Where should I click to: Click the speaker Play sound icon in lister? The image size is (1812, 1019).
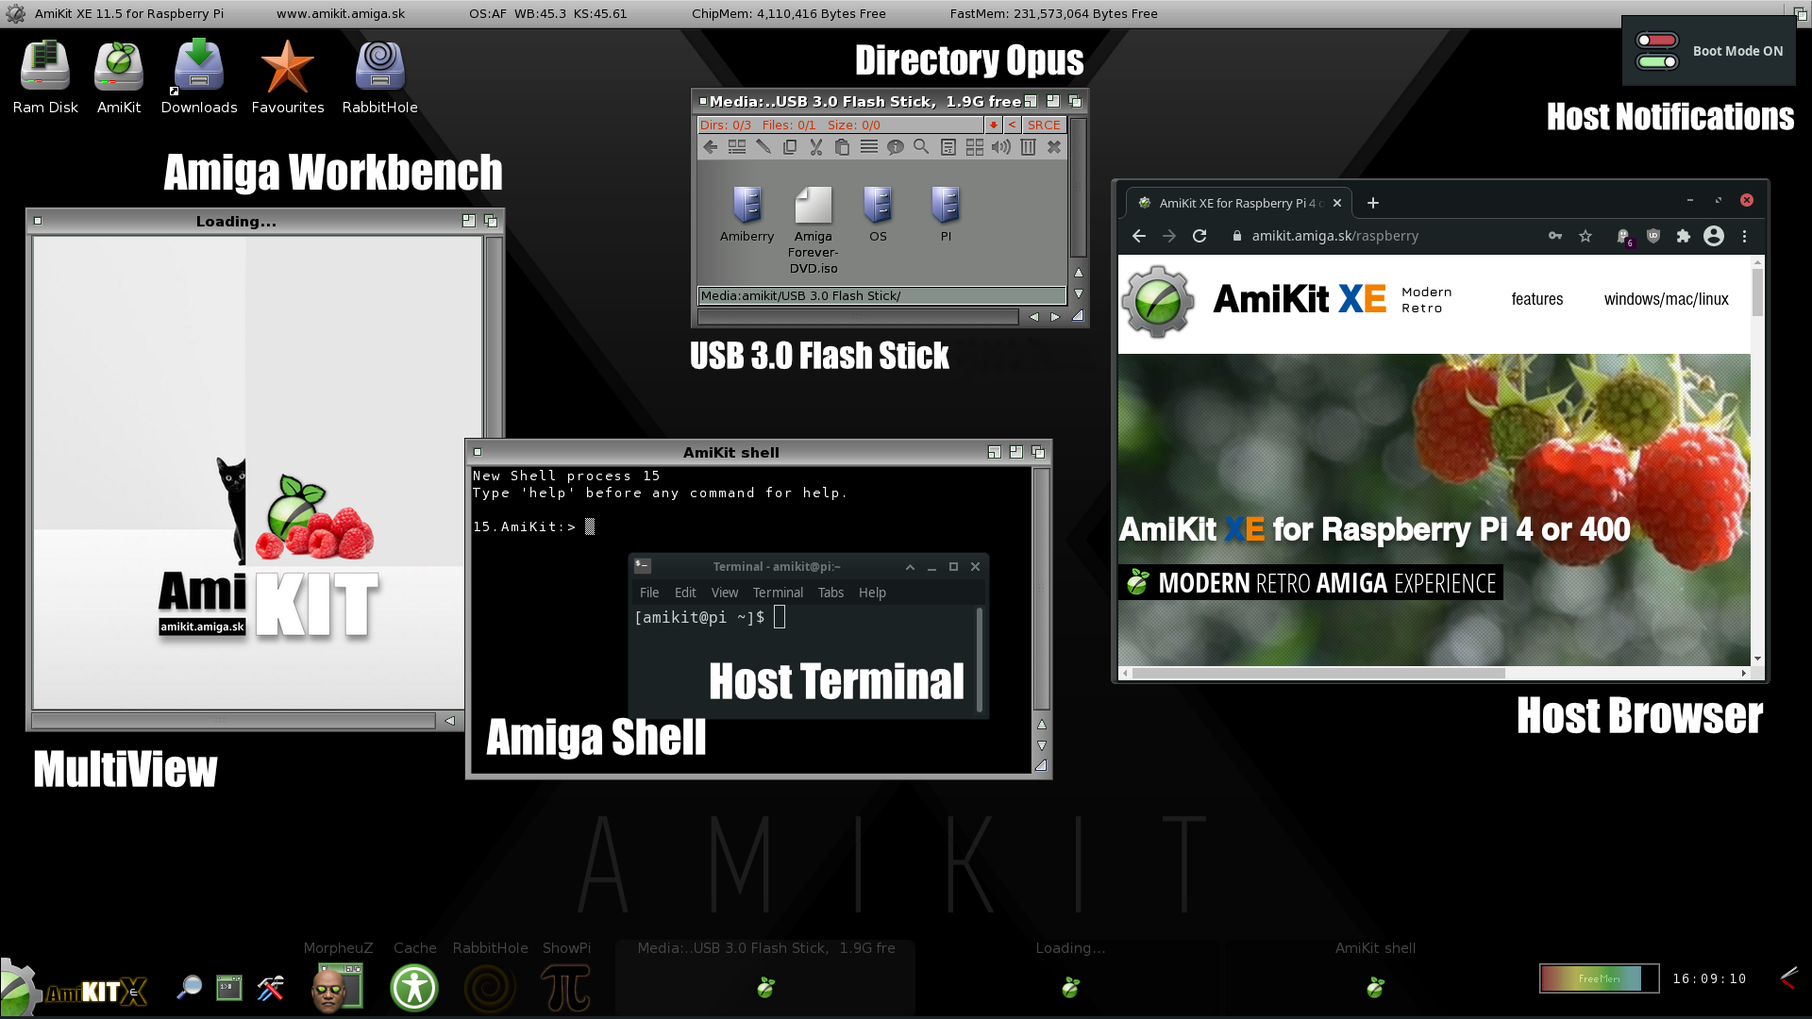[1001, 147]
